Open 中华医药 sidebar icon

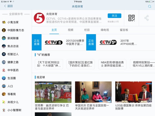pyautogui.click(x=4, y=70)
